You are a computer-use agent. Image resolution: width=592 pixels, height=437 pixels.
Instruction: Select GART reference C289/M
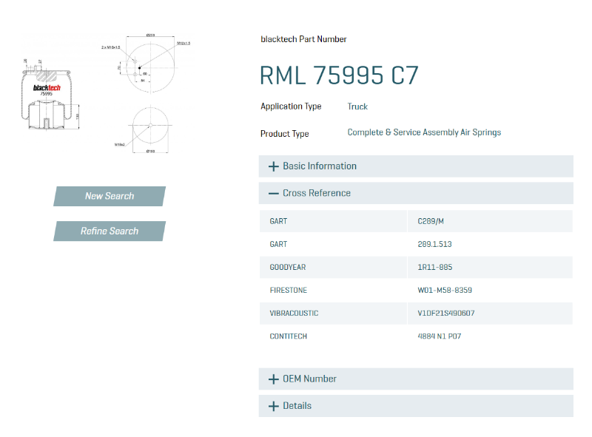(x=431, y=222)
